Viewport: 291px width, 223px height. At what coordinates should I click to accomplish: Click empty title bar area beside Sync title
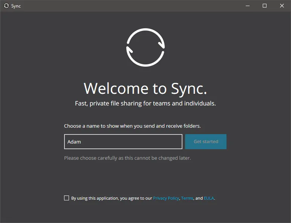coord(130,6)
